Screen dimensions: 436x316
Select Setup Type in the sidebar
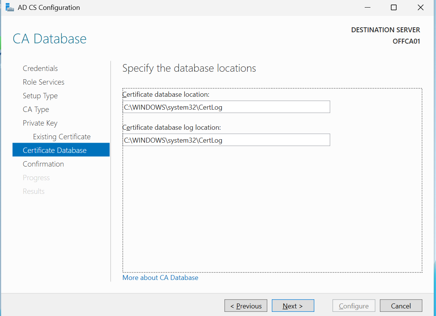(40, 96)
